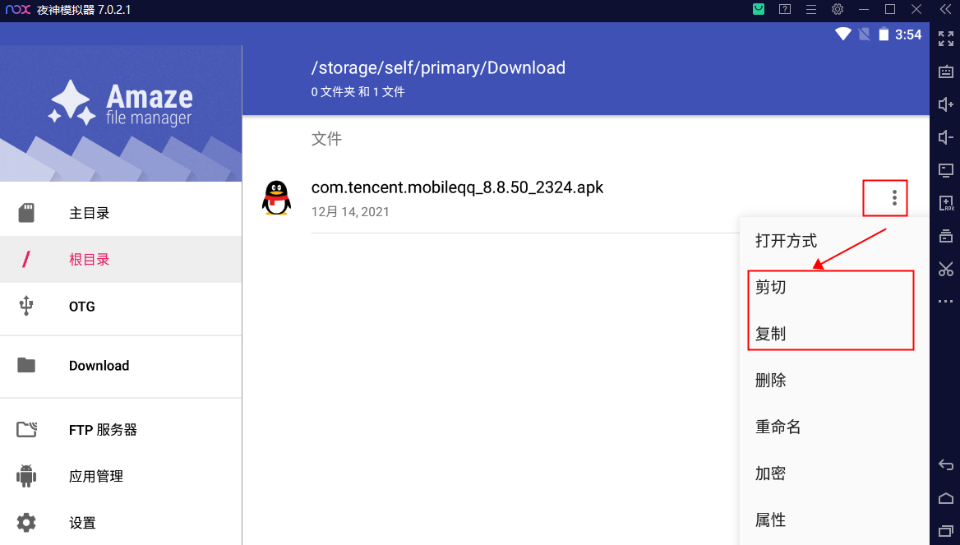
Task: Select file com.tencent.mobileqq_8.8.50_2324.apk
Action: [457, 187]
